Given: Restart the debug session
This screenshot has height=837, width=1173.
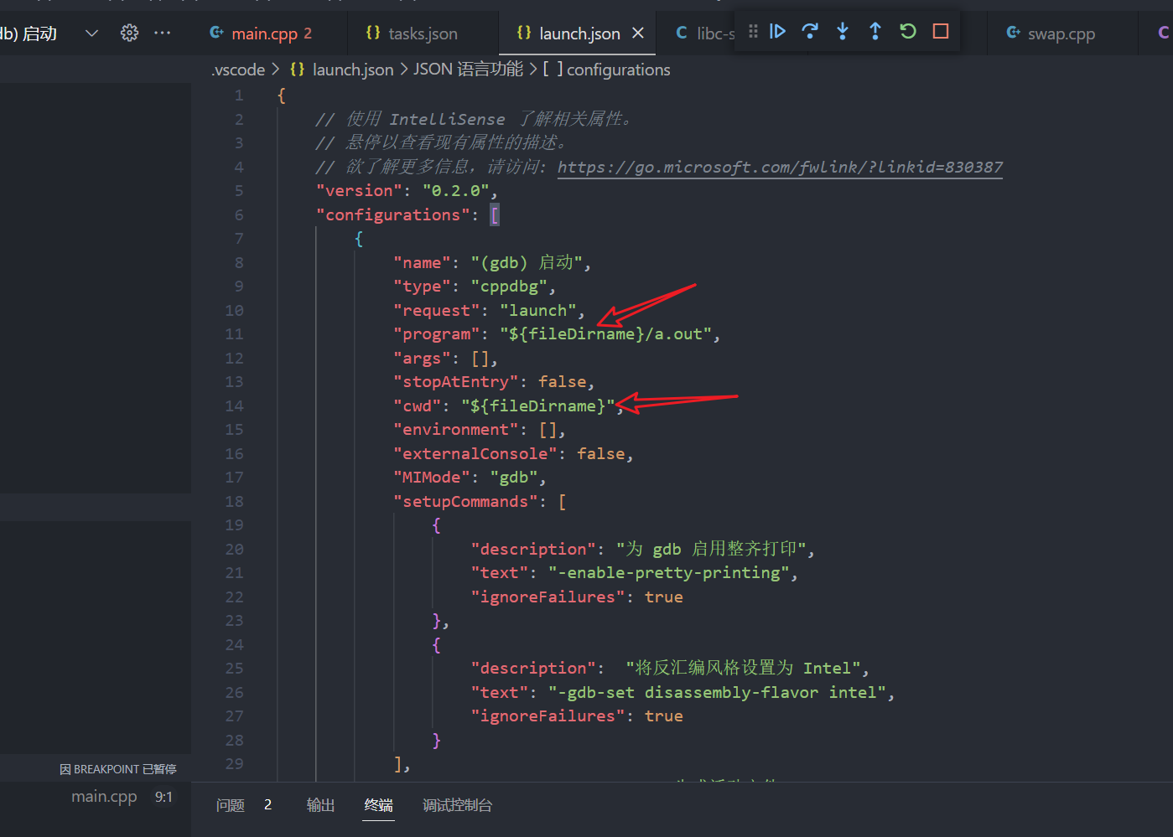Looking at the screenshot, I should pos(908,32).
